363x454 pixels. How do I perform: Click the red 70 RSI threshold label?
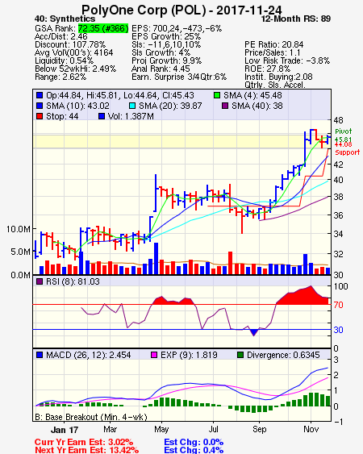pyautogui.click(x=338, y=305)
